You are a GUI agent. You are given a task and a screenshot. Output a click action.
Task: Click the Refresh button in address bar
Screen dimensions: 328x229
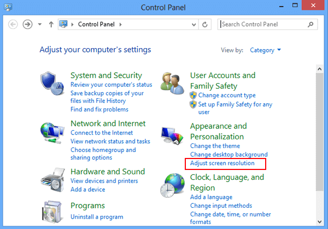click(205, 25)
